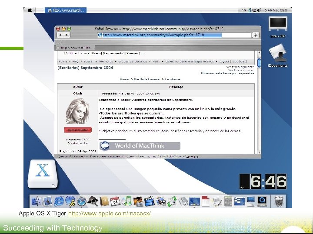
Task: Open TextEdit pen-and-paper icon in dock
Action: click(217, 201)
